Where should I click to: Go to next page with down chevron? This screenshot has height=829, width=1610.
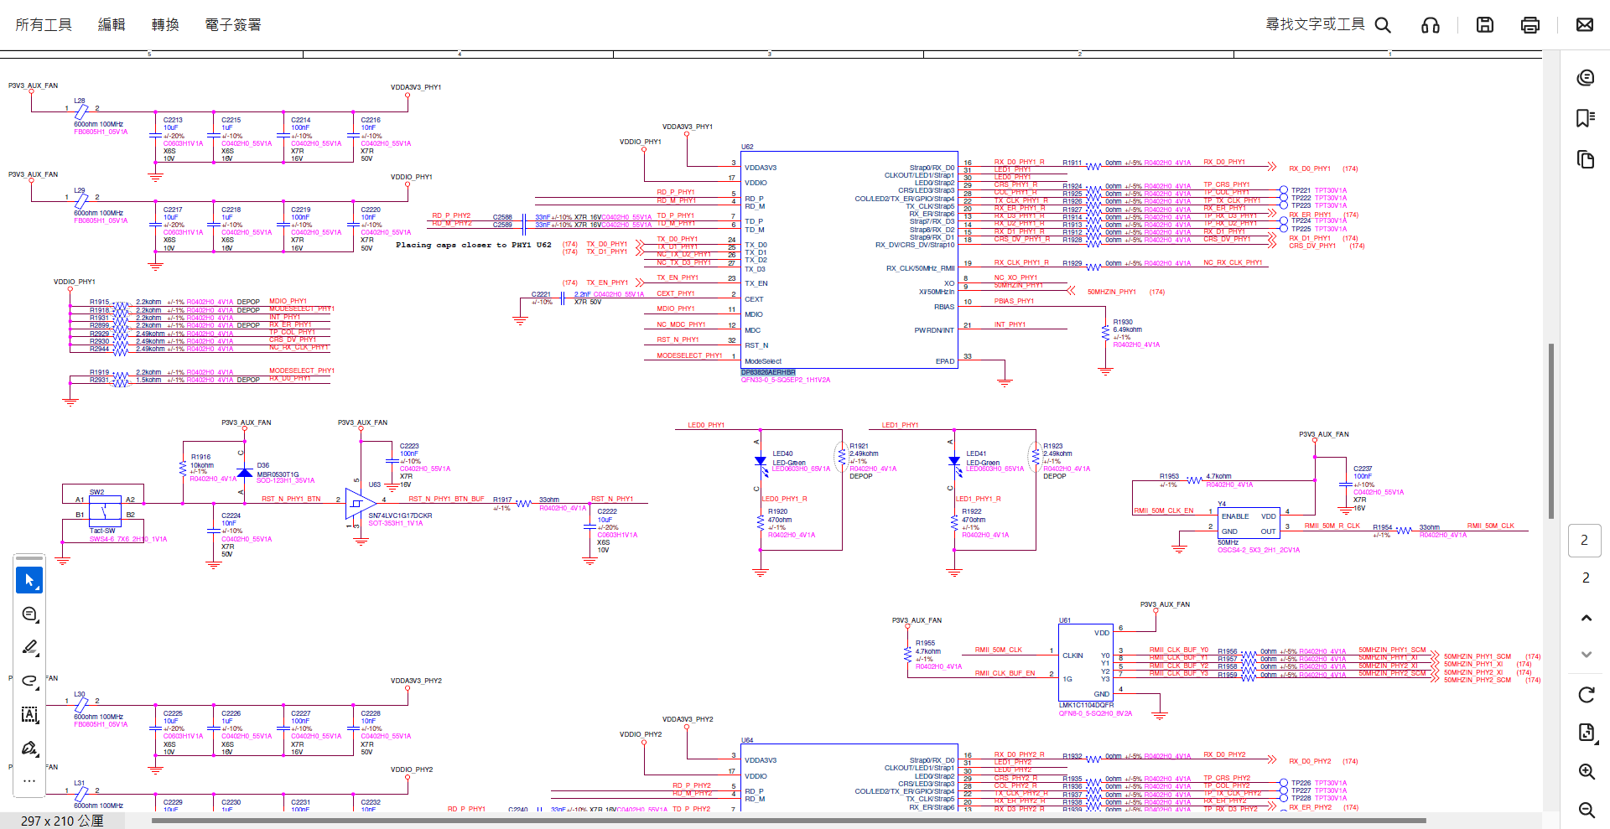(1586, 654)
